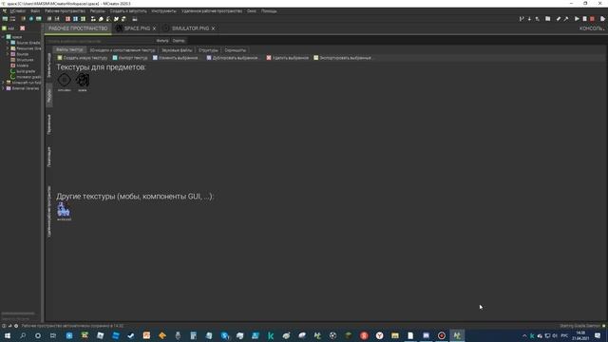
Task: Select the blue texture under Другие текстуры
Action: click(x=64, y=211)
